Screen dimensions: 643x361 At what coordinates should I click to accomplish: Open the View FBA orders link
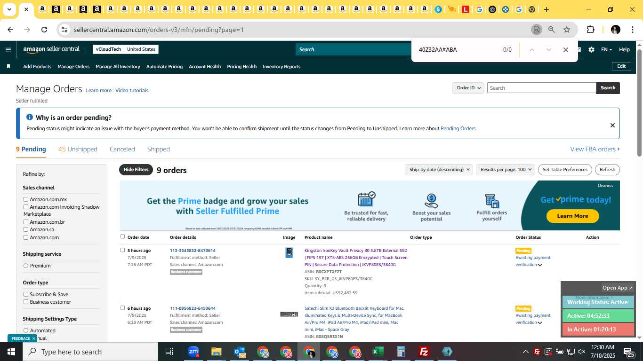click(x=595, y=149)
